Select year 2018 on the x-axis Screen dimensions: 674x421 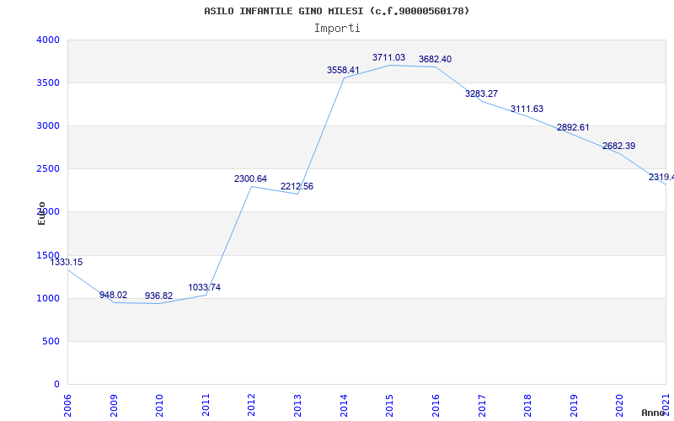527,402
